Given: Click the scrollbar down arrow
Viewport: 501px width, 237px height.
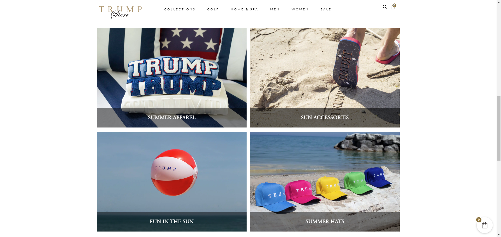Looking at the screenshot, I should (x=499, y=235).
